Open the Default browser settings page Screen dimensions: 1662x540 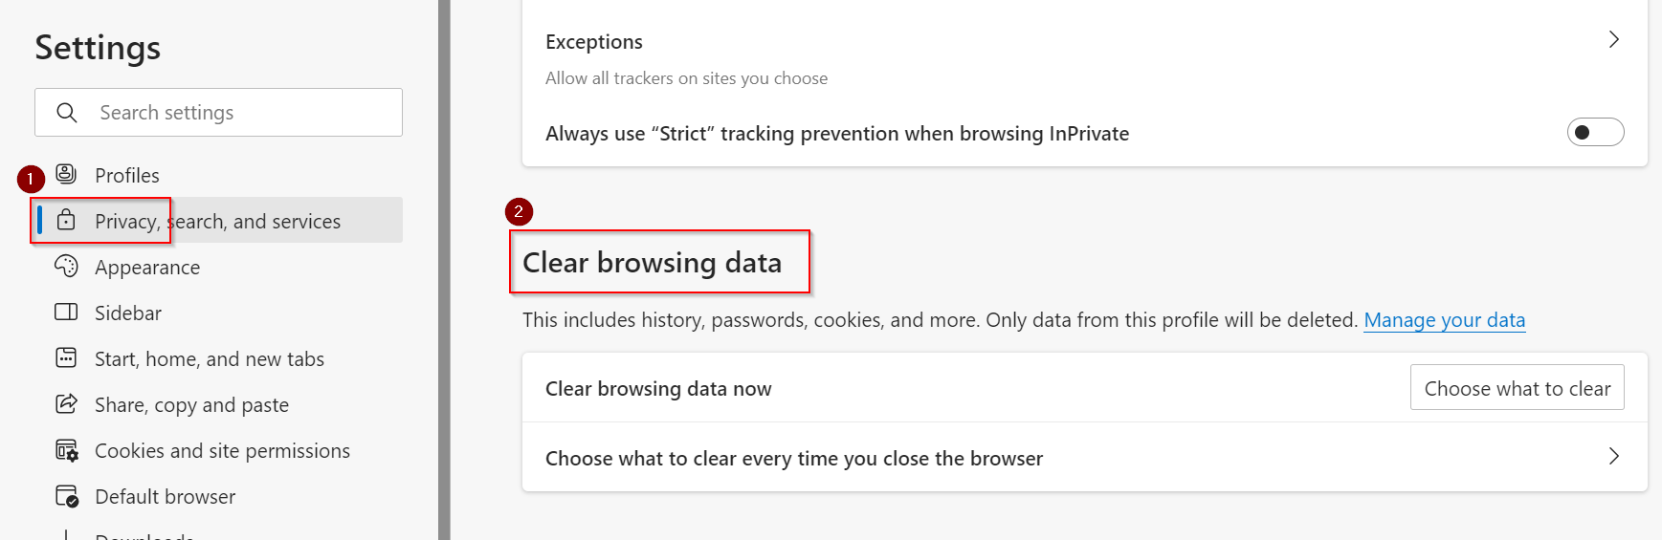165,497
